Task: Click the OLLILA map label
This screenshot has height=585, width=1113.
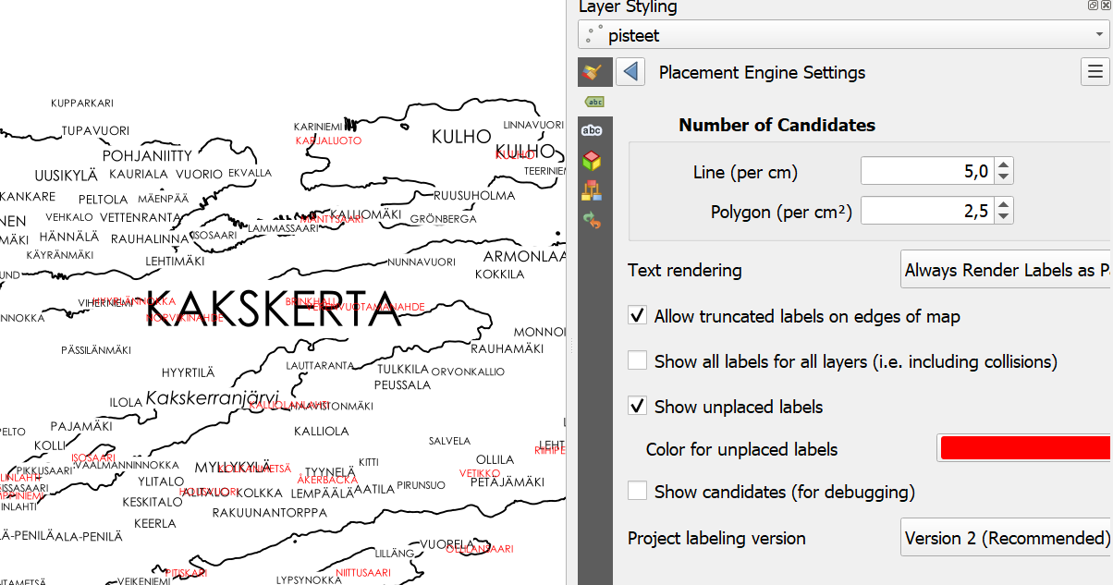Action: pyautogui.click(x=495, y=459)
